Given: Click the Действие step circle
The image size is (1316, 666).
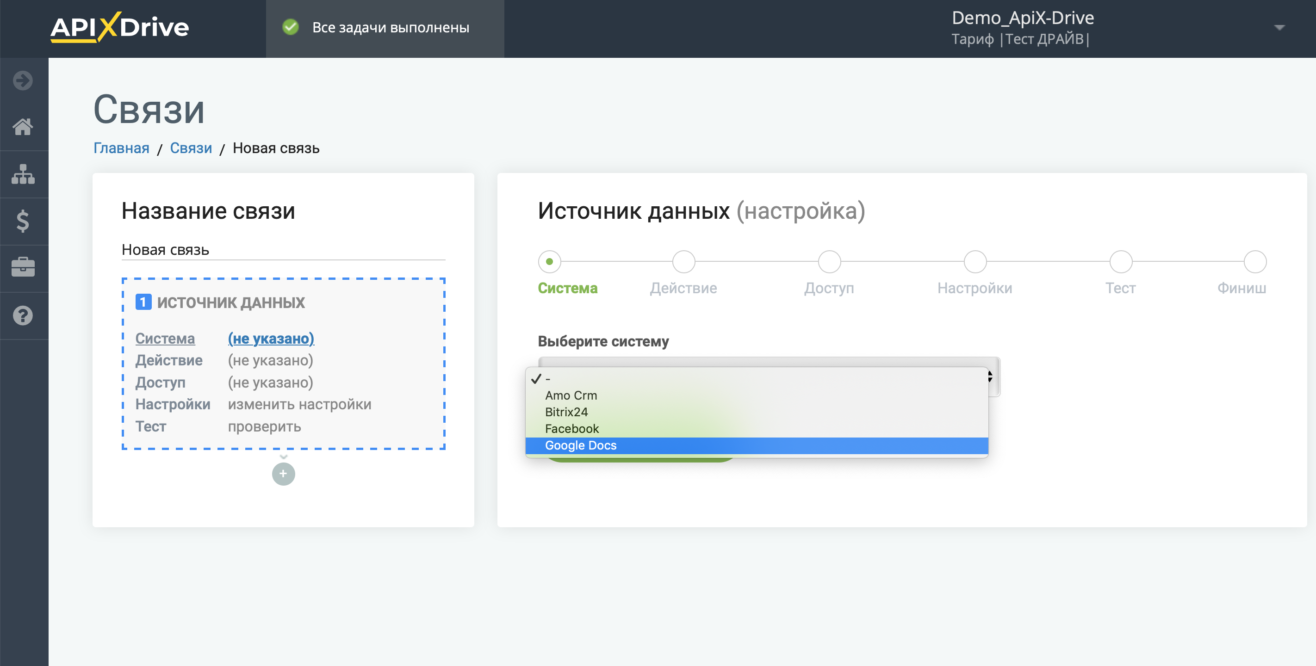Looking at the screenshot, I should pos(683,261).
